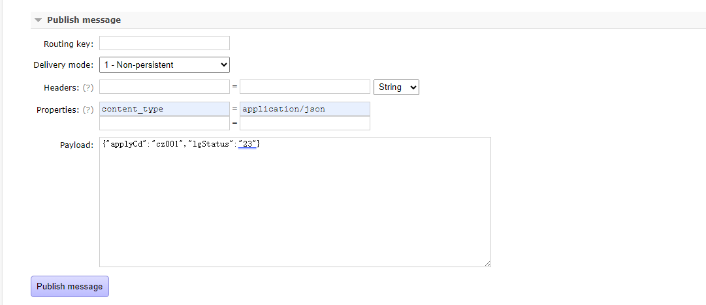Click the Publish message section heading
This screenshot has width=706, height=305.
[x=84, y=20]
